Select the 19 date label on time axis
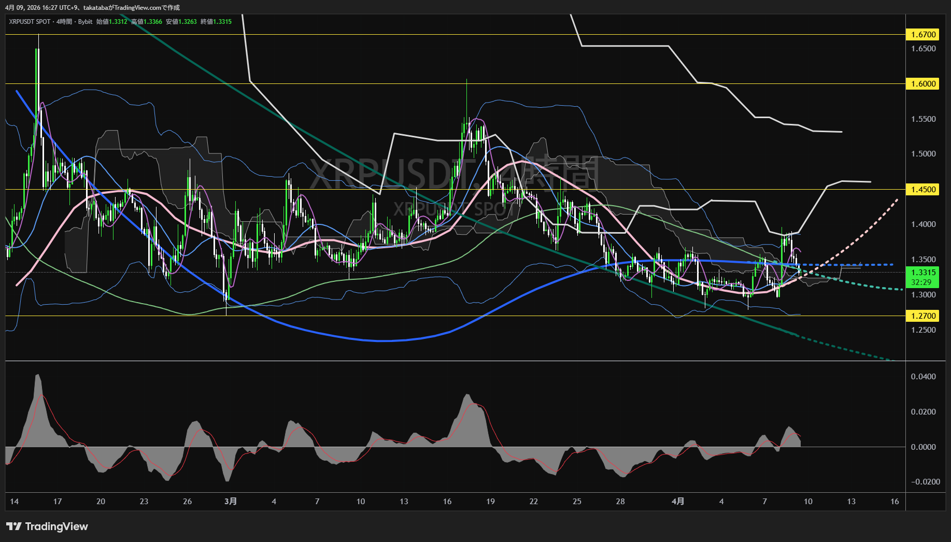951x542 pixels. [490, 501]
